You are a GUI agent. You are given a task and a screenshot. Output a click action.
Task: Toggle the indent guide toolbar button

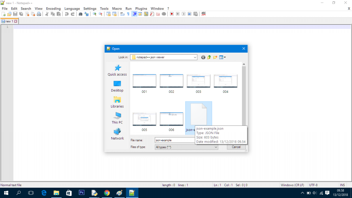(134, 14)
